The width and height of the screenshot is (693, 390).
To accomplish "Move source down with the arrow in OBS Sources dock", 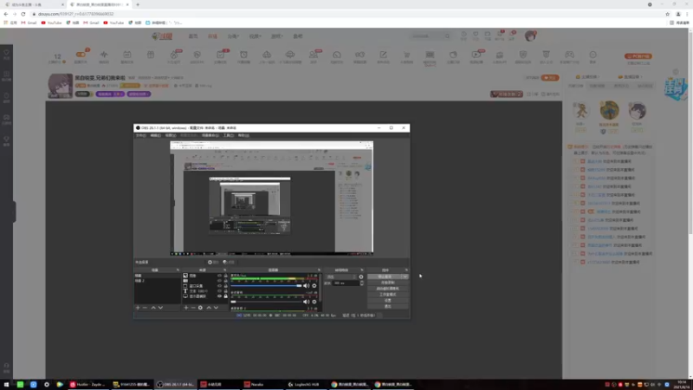I will [216, 308].
